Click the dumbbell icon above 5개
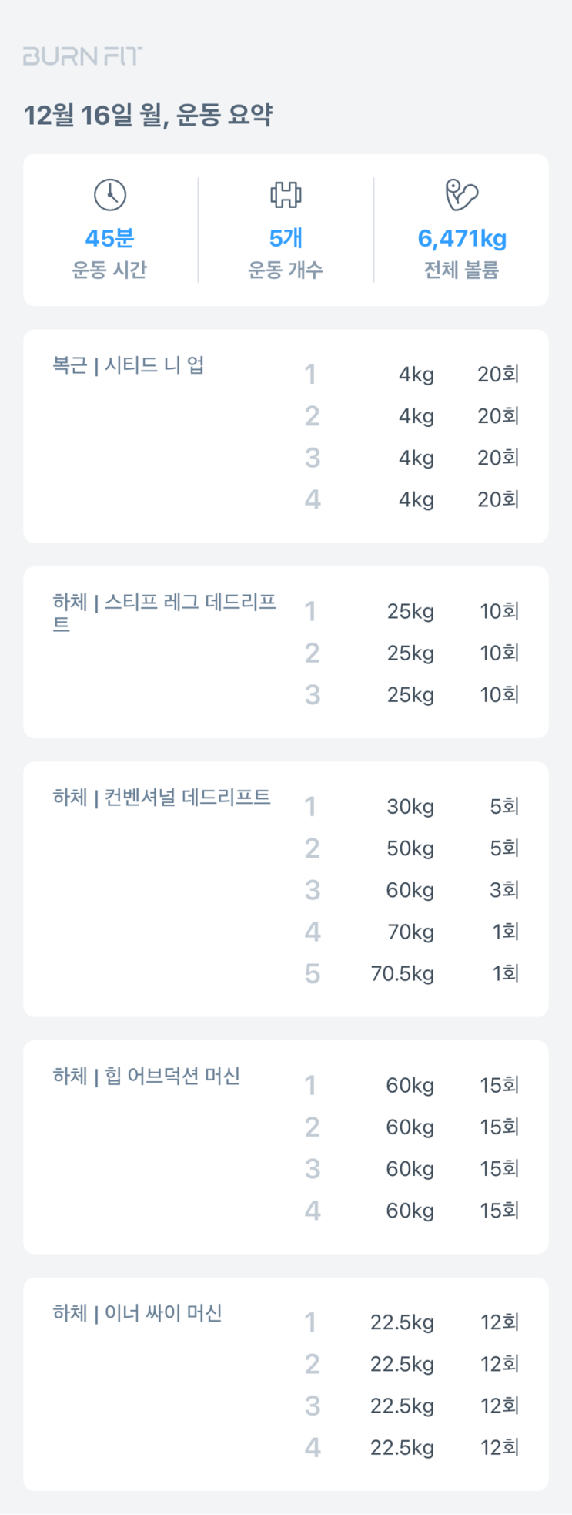The width and height of the screenshot is (572, 1515). coord(286,195)
